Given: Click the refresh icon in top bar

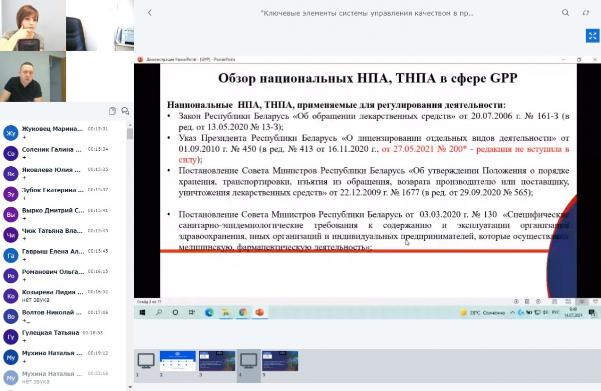Looking at the screenshot, I should 585,13.
